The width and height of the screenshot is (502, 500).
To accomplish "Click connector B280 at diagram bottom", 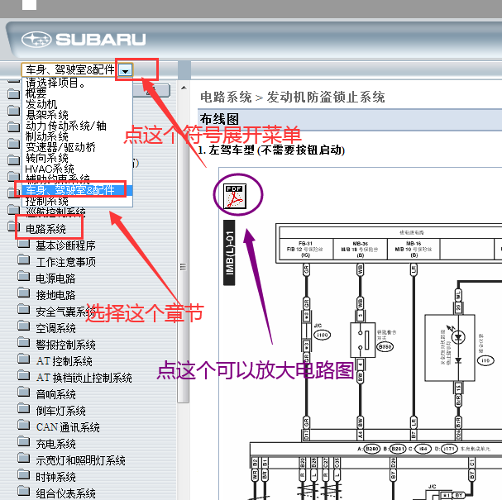I will (371, 449).
